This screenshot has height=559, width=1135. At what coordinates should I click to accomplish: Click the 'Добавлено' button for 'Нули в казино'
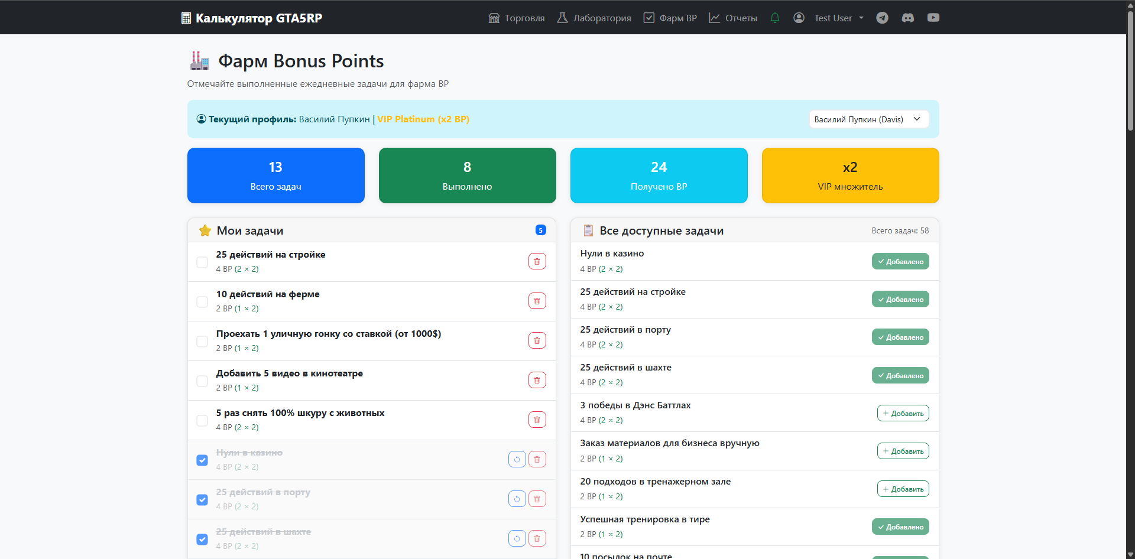point(900,261)
